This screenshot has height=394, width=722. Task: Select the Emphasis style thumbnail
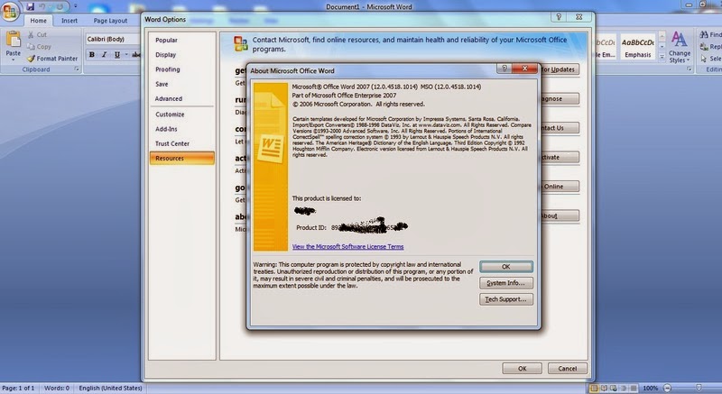[638, 48]
